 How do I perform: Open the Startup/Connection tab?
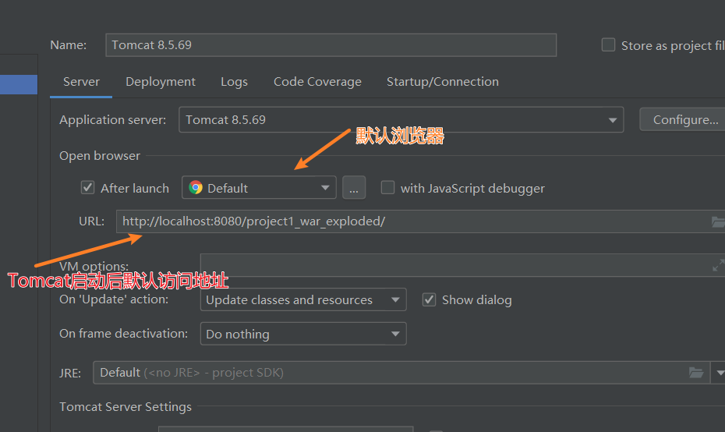[443, 82]
